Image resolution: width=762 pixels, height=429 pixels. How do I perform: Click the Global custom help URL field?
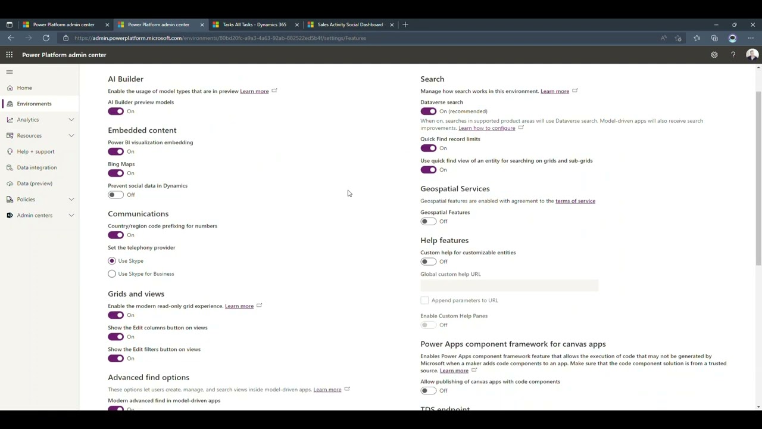(509, 285)
